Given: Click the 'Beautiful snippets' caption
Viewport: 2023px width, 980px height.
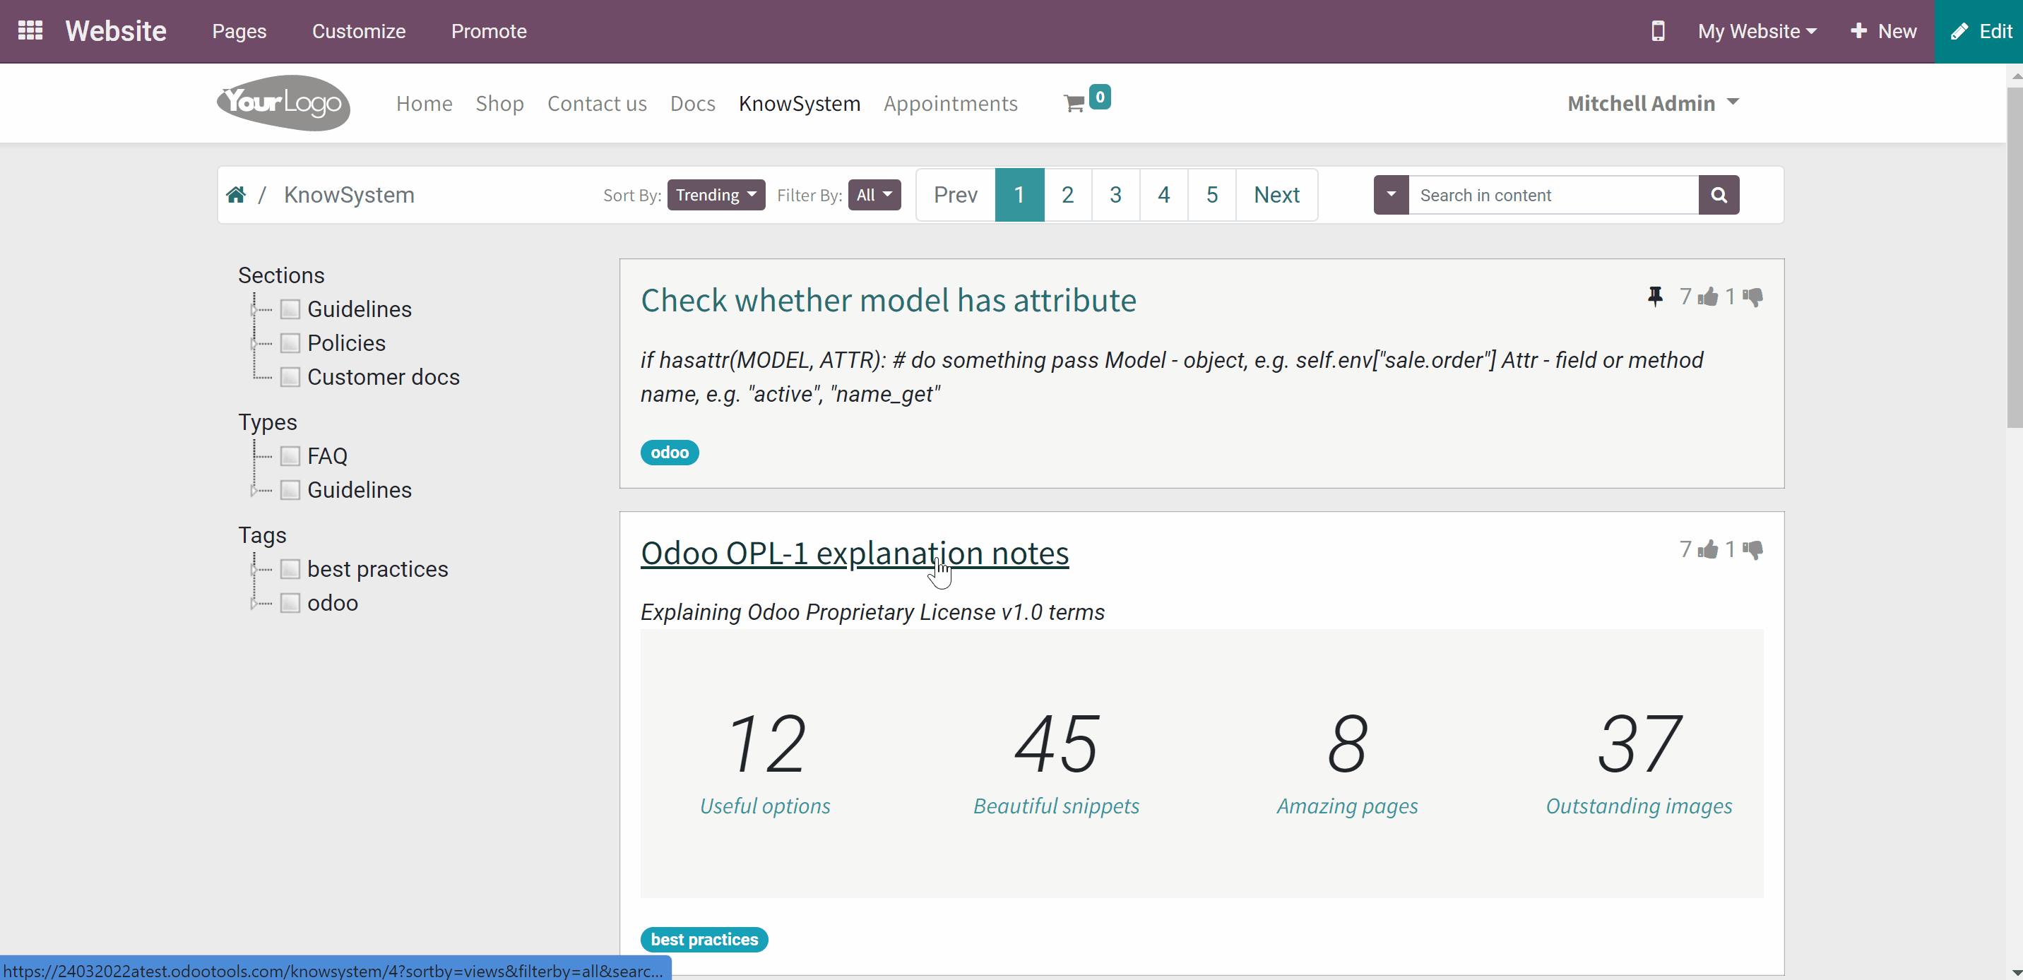Looking at the screenshot, I should 1056,806.
